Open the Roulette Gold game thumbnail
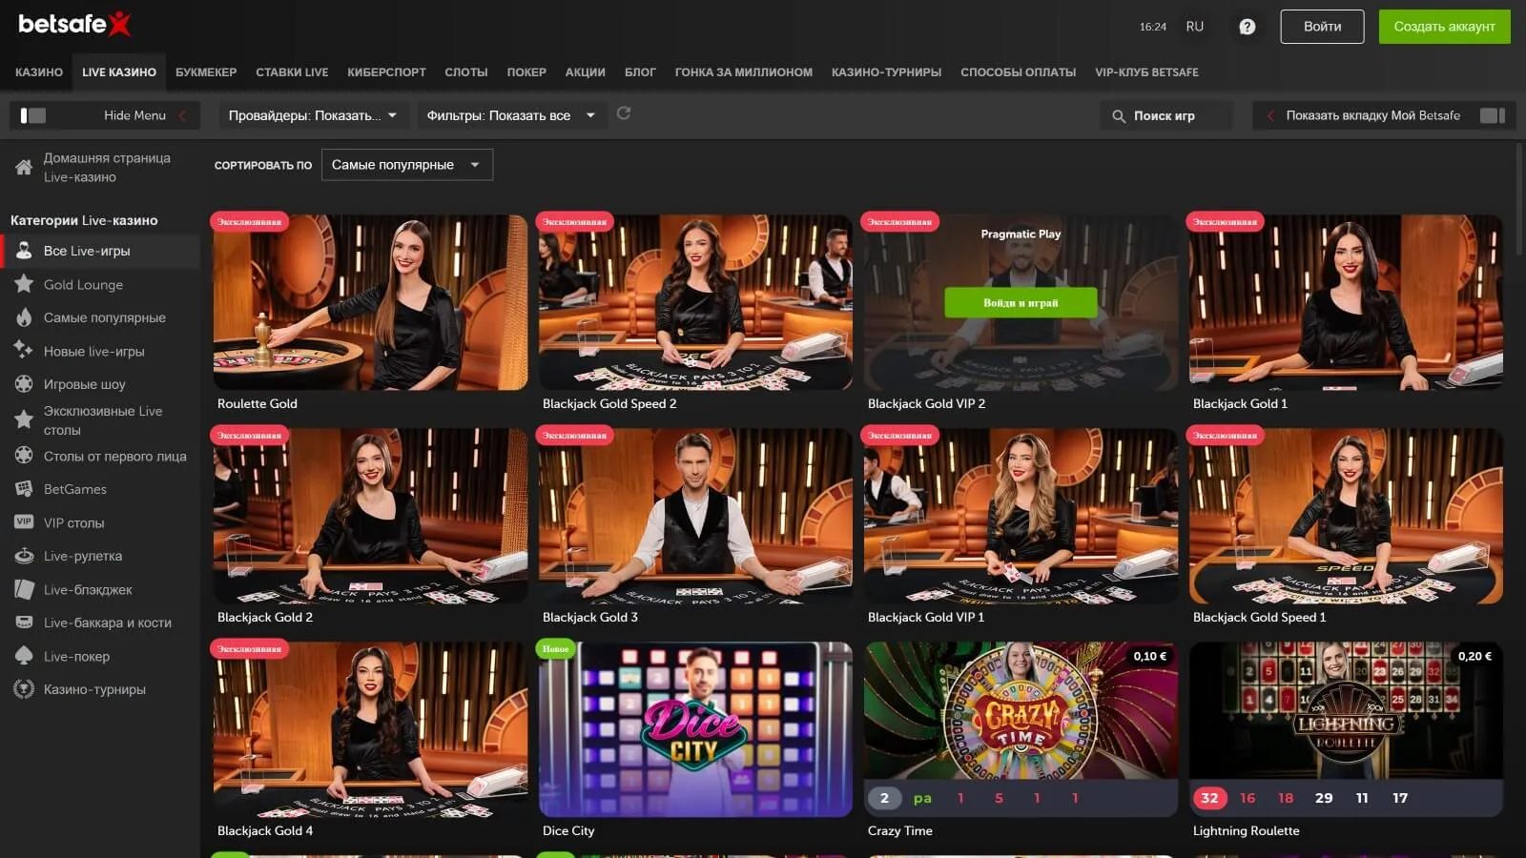 pos(370,302)
